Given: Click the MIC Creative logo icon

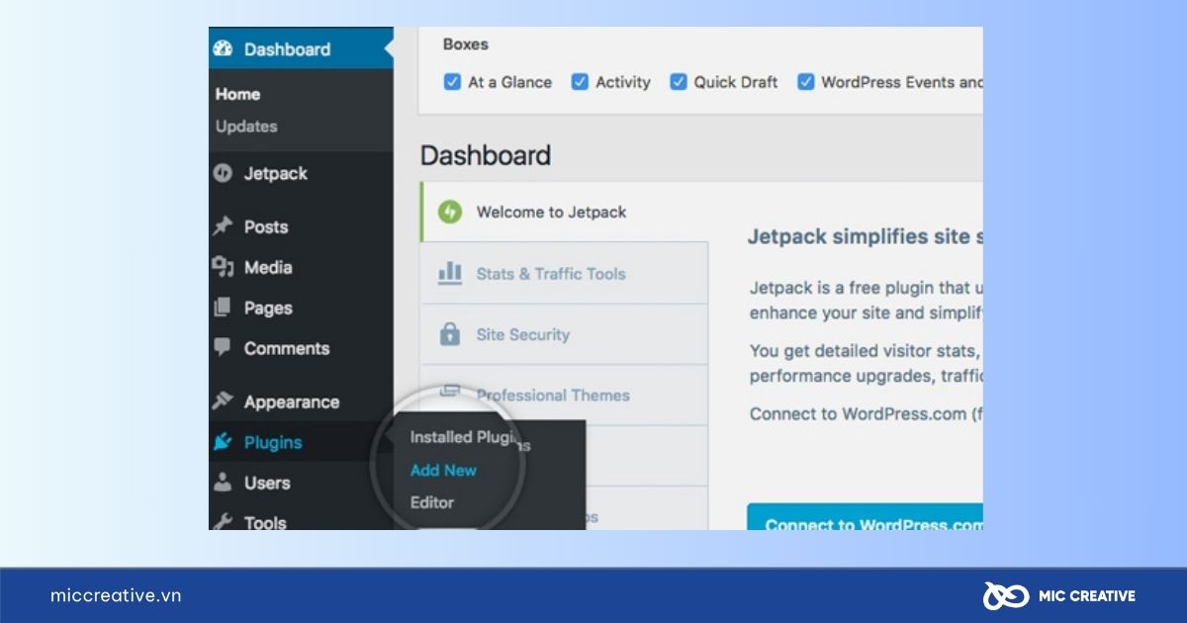Looking at the screenshot, I should 1006,595.
